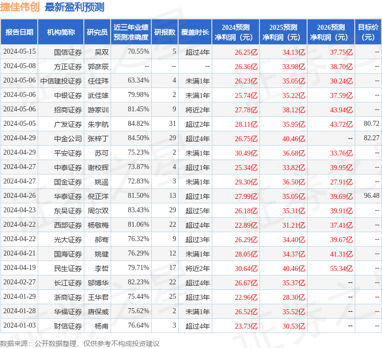Click researcher name 张梓丁
382x348 pixels.
coord(98,139)
